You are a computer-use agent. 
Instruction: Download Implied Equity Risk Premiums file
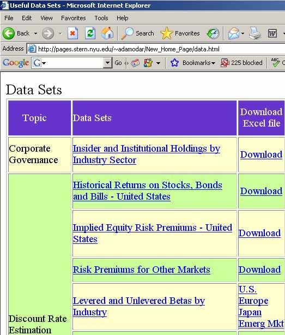(259, 233)
